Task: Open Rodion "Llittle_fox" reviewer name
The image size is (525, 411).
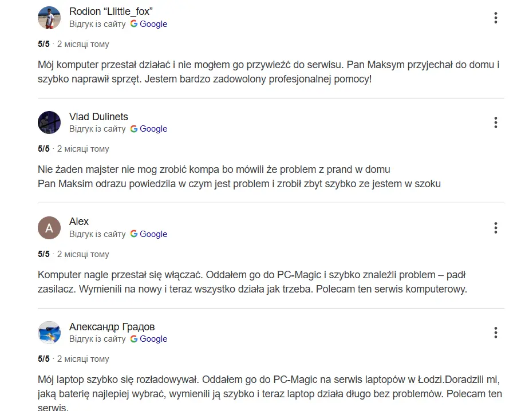Action: coord(111,11)
